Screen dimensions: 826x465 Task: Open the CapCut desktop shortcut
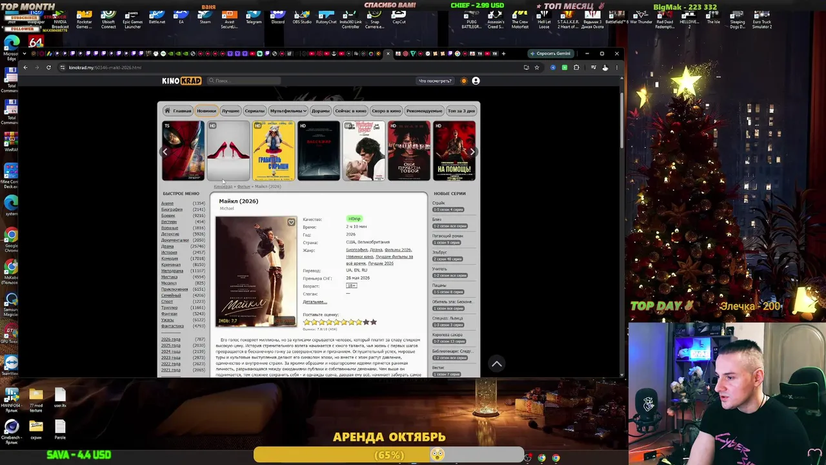(x=399, y=18)
